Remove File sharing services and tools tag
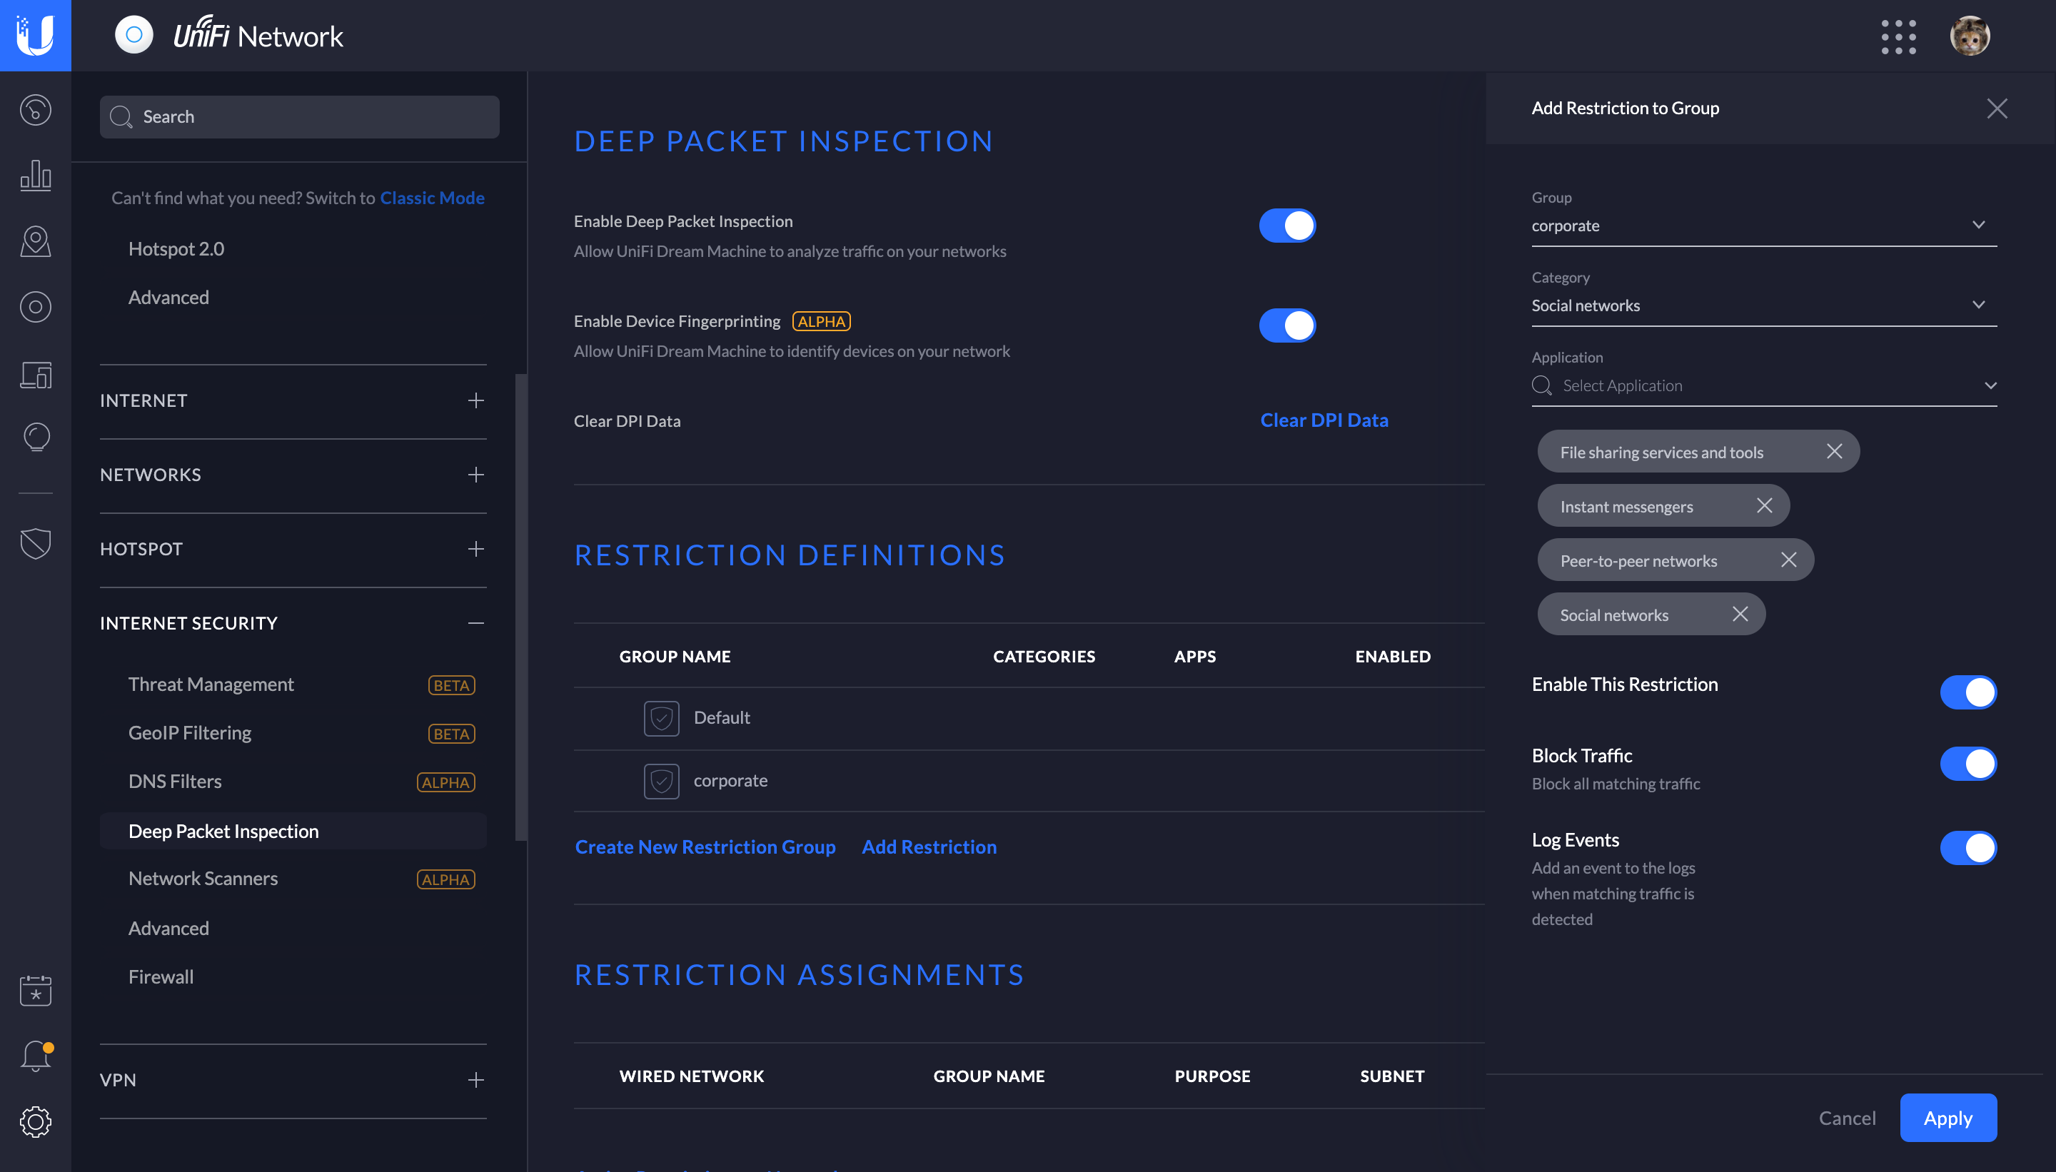 [x=1834, y=451]
